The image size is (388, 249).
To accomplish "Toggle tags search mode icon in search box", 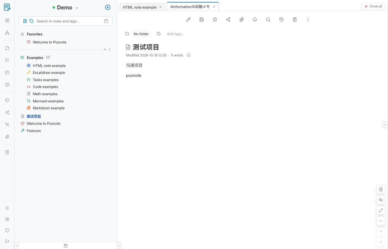I will [31, 21].
